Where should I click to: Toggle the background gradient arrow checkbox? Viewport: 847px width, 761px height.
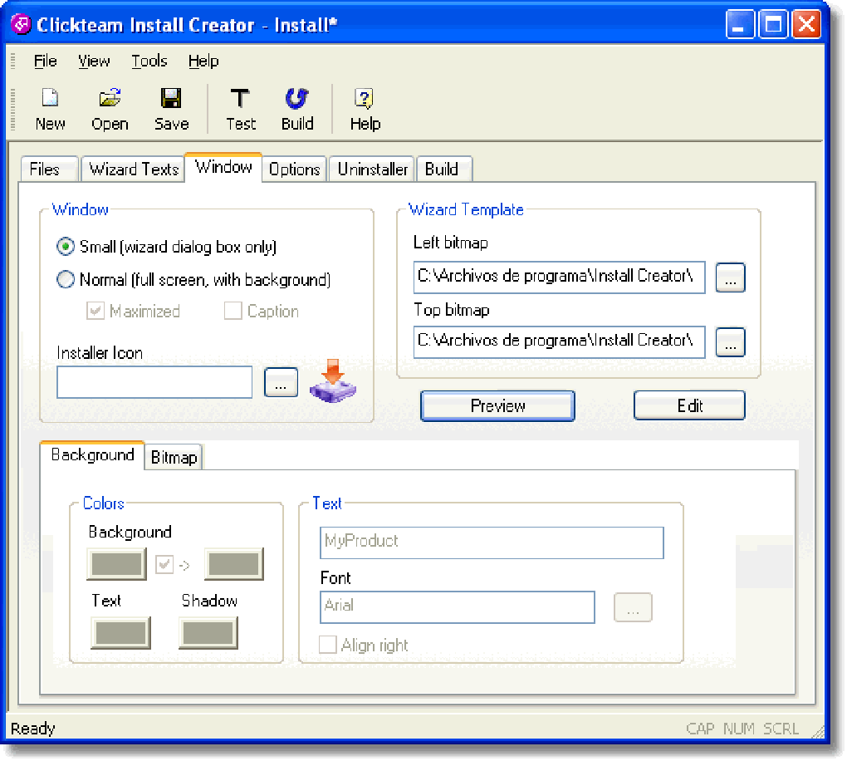164,564
